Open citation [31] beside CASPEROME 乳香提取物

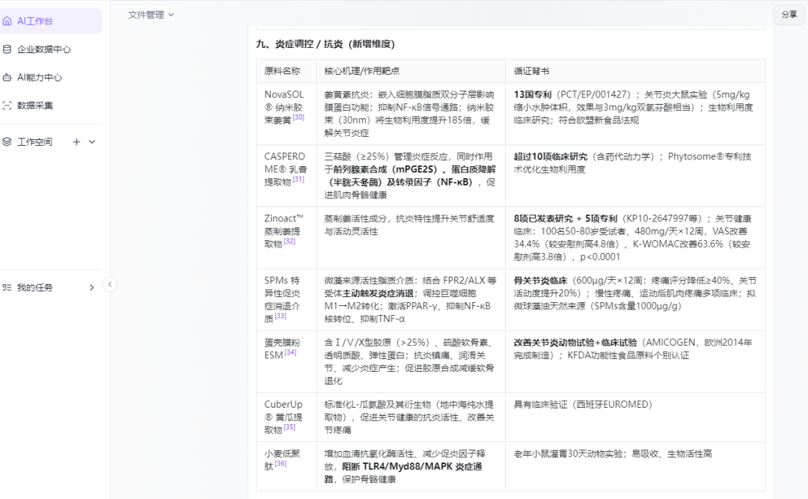click(299, 180)
